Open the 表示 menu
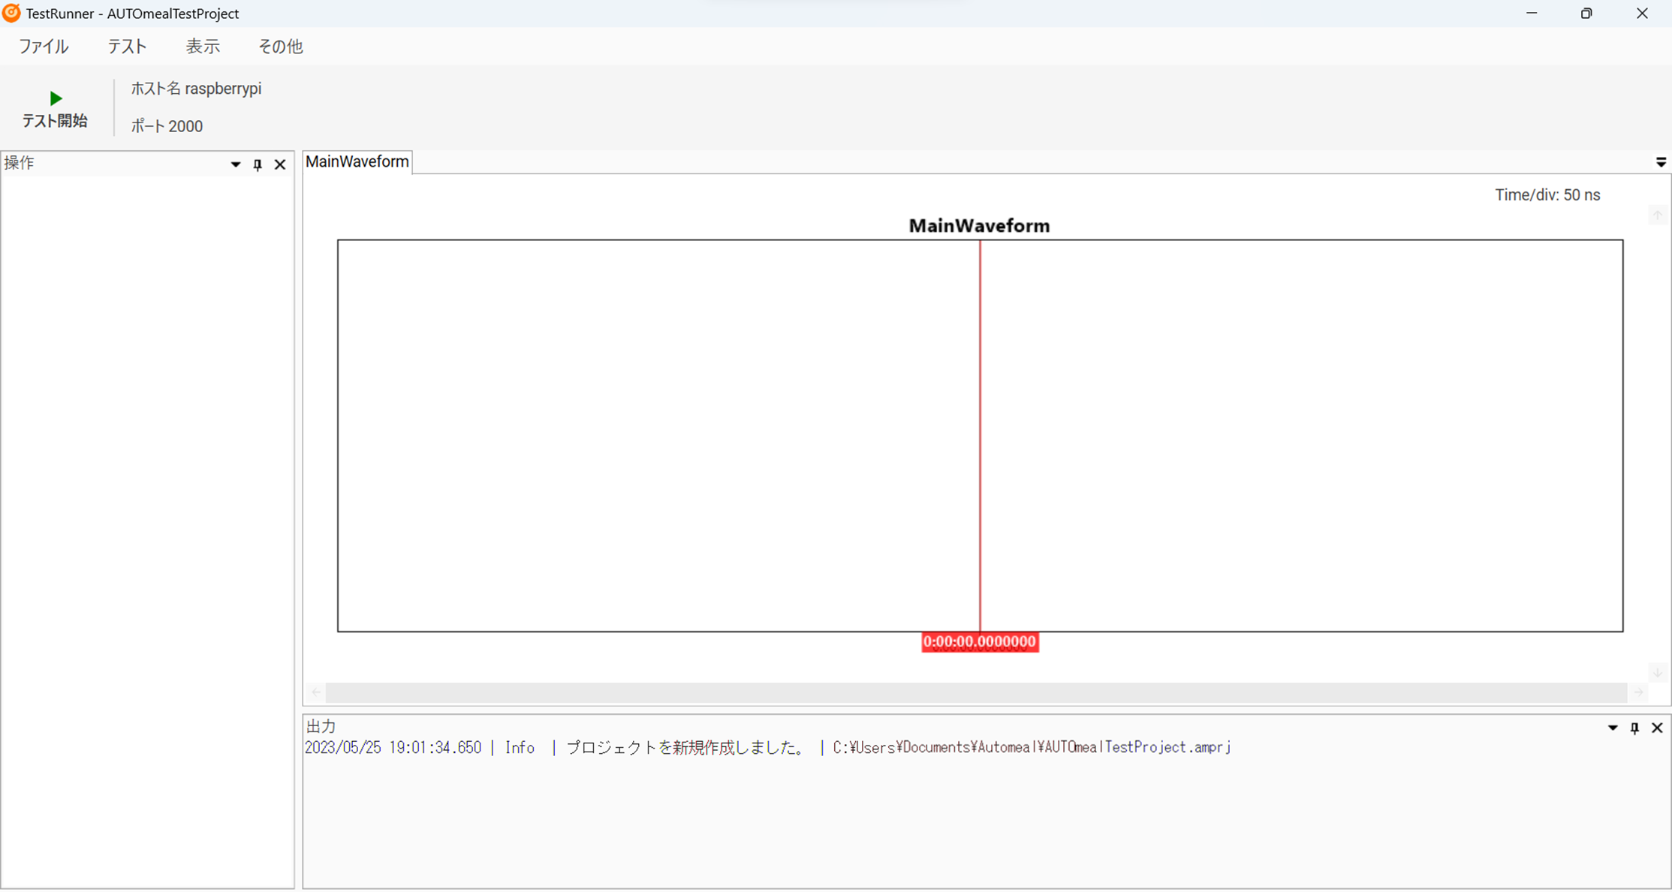Viewport: 1672px width, 892px height. coord(203,47)
